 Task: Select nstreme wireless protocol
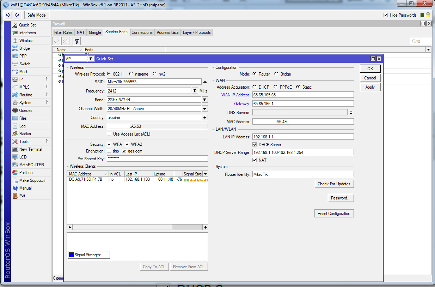(131, 74)
